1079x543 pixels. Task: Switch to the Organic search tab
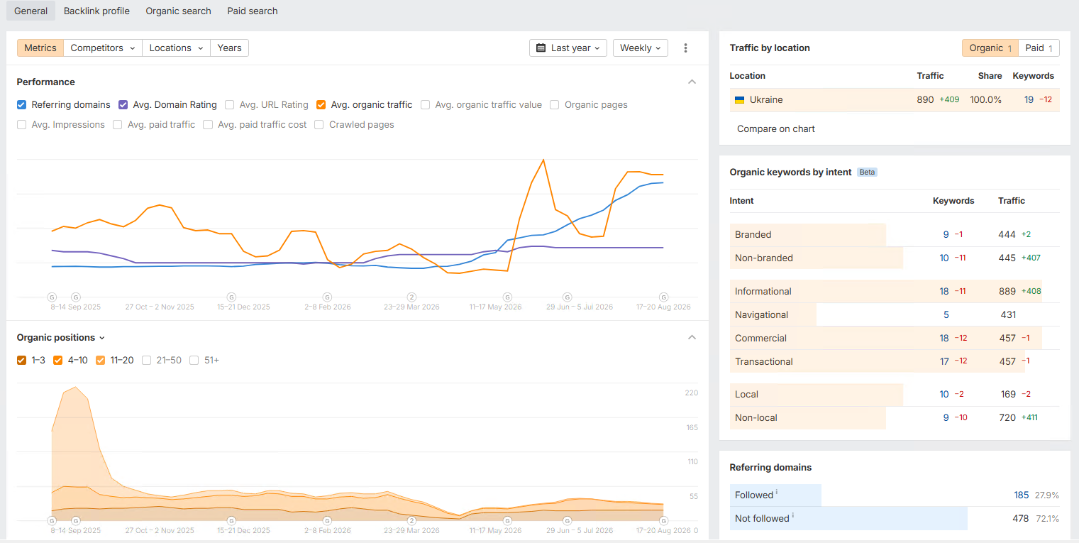(x=179, y=11)
